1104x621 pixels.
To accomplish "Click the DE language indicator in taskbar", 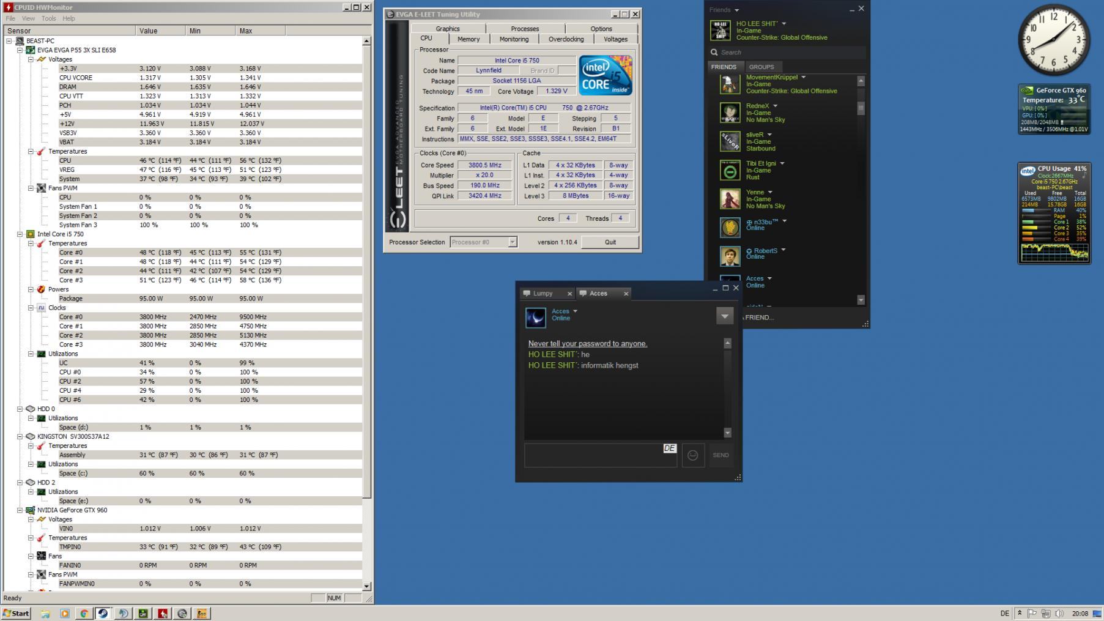I will [x=1004, y=613].
